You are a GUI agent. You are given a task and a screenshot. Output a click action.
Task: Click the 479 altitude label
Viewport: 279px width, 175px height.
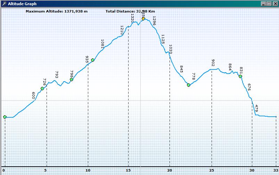click(256, 108)
